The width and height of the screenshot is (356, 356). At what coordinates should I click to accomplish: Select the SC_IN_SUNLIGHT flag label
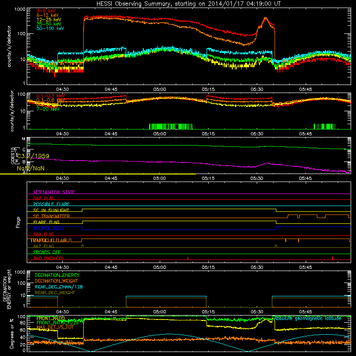(51, 210)
